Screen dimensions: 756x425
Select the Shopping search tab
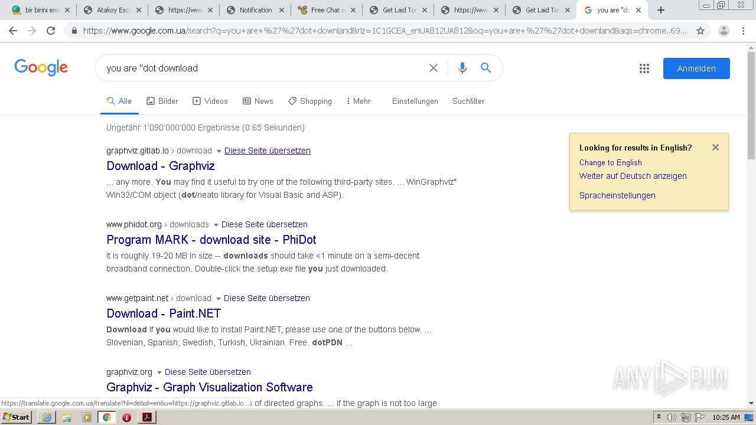(x=310, y=101)
